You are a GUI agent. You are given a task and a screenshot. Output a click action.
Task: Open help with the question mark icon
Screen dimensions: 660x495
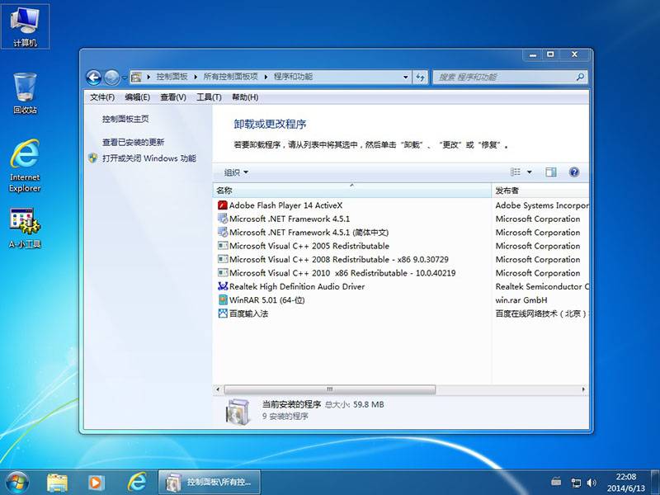(574, 172)
